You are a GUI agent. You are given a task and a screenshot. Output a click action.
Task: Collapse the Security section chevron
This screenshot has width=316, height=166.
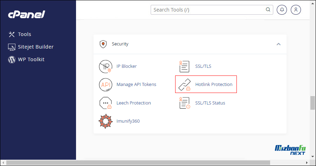pos(279,44)
